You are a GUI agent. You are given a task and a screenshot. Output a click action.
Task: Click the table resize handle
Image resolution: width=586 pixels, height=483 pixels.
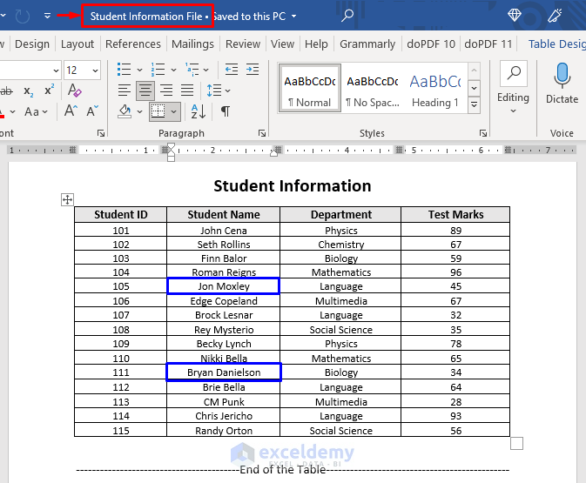pyautogui.click(x=516, y=444)
